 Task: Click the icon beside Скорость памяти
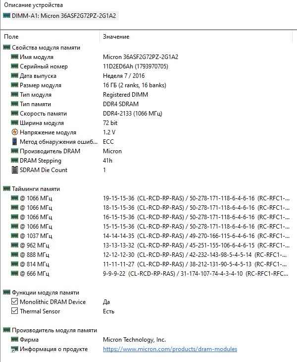click(x=14, y=113)
